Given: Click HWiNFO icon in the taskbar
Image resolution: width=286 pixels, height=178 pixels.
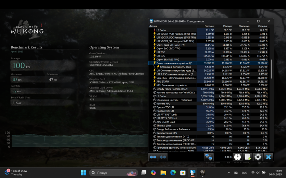Looking at the screenshot, I should tap(192, 173).
